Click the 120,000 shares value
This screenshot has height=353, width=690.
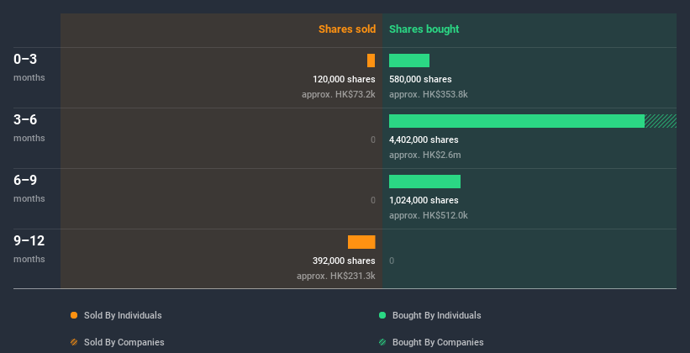tap(344, 79)
